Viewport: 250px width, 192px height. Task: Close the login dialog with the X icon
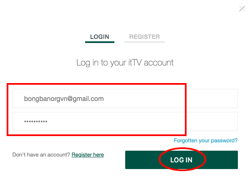(242, 9)
